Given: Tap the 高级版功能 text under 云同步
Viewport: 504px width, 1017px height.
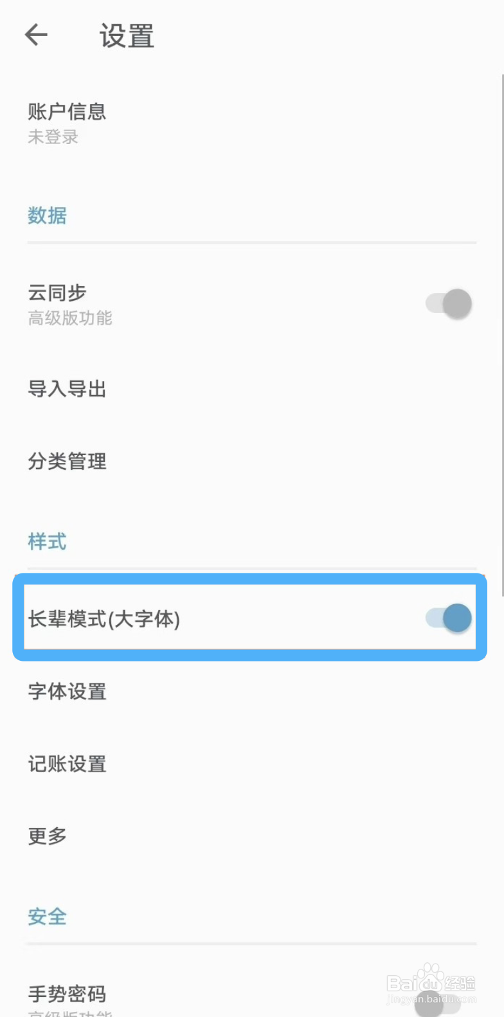Looking at the screenshot, I should 70,318.
